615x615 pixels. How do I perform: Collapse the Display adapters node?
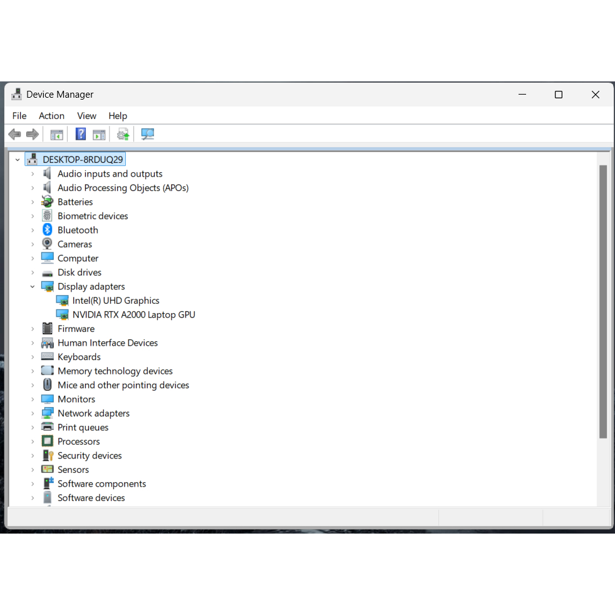(x=33, y=287)
